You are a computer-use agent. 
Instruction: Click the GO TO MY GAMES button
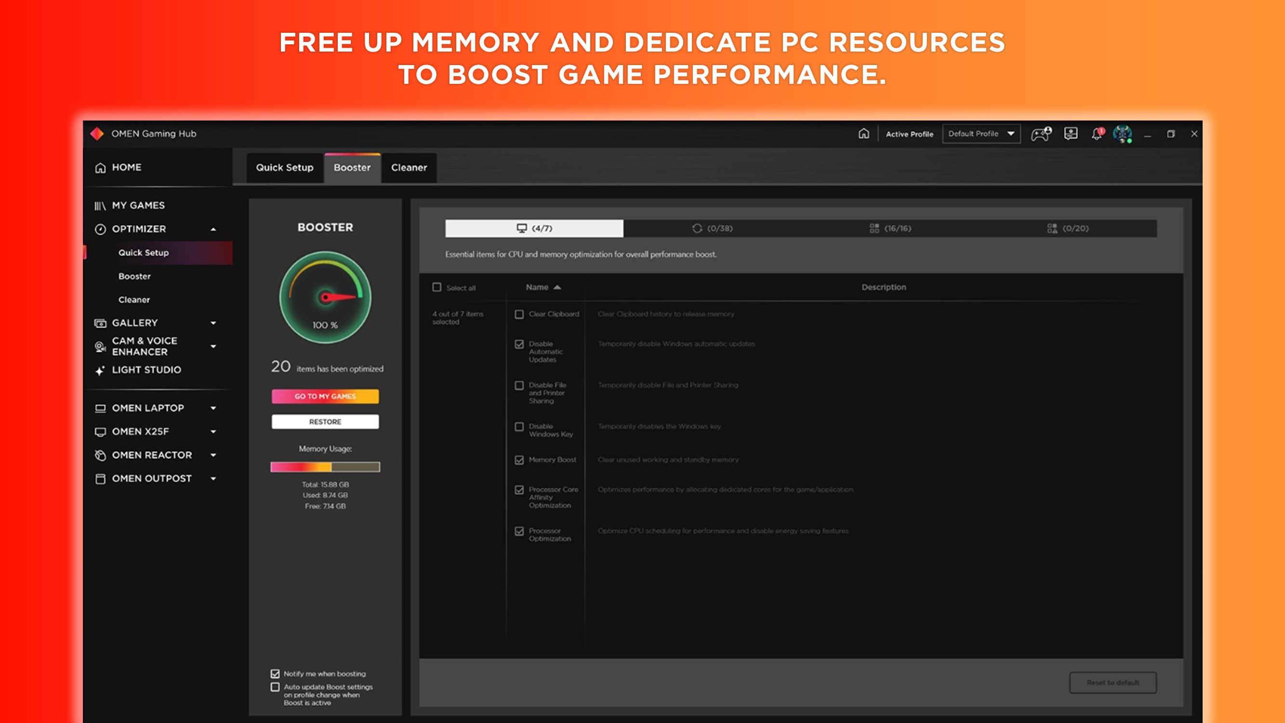tap(325, 396)
